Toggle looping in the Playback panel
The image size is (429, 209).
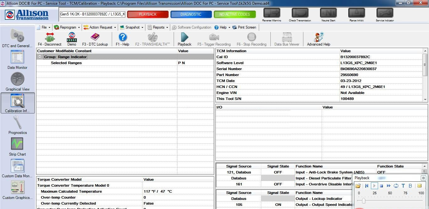coord(396,186)
